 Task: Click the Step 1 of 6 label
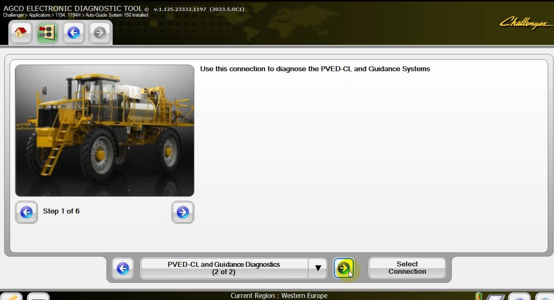click(x=61, y=211)
